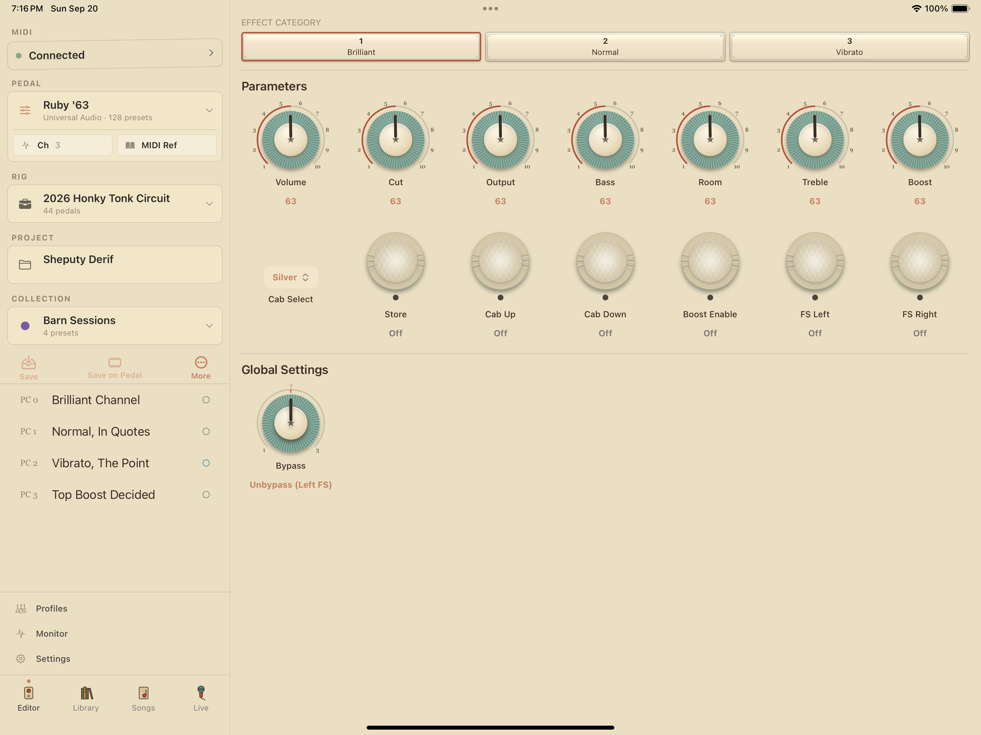Click the Wi-Fi status icon

click(916, 8)
